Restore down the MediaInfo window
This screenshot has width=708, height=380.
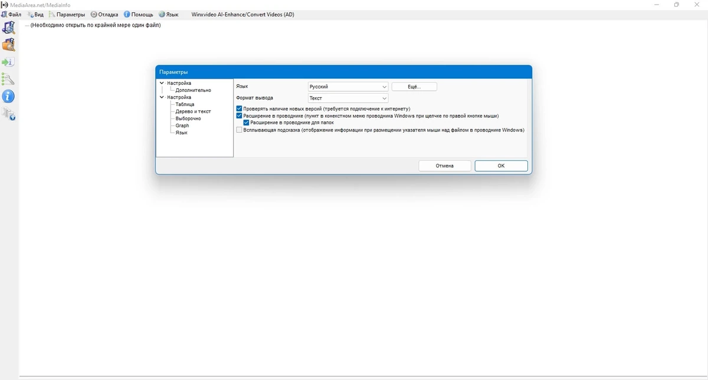pos(677,5)
